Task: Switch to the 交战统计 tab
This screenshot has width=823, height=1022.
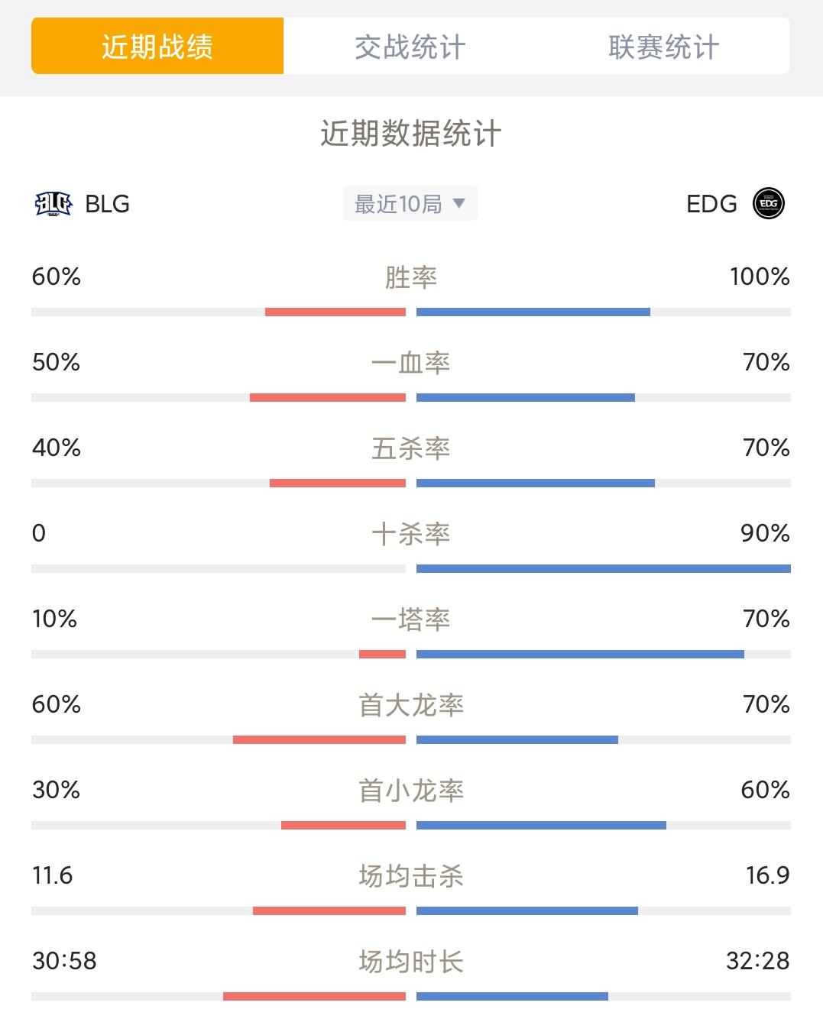Action: 410,47
